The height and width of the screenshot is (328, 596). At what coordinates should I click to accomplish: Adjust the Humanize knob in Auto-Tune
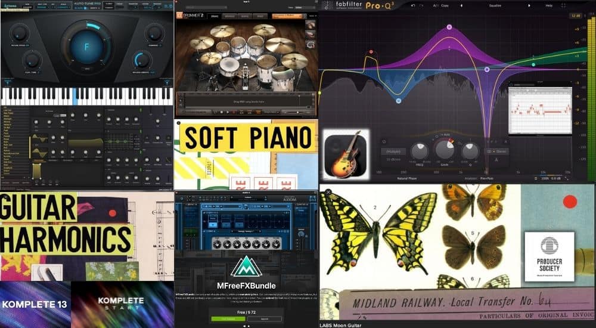point(155,33)
